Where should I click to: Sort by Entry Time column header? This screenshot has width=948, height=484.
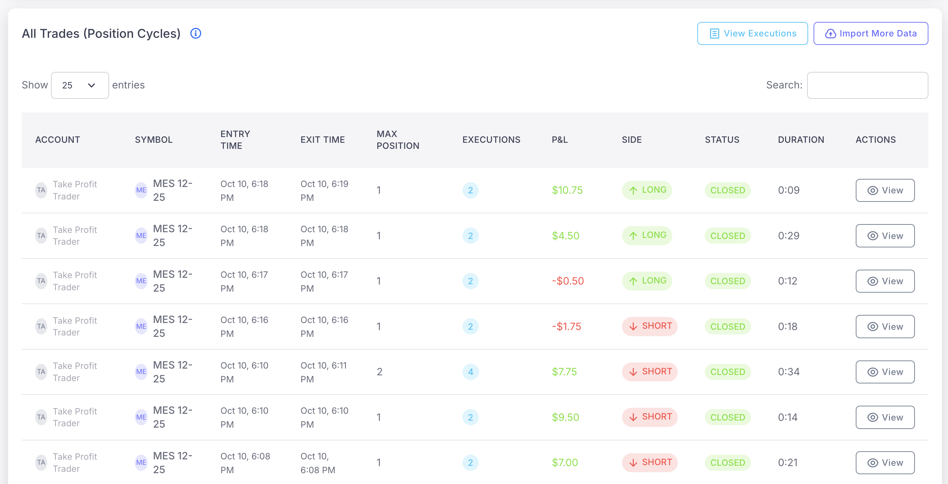[x=235, y=140]
